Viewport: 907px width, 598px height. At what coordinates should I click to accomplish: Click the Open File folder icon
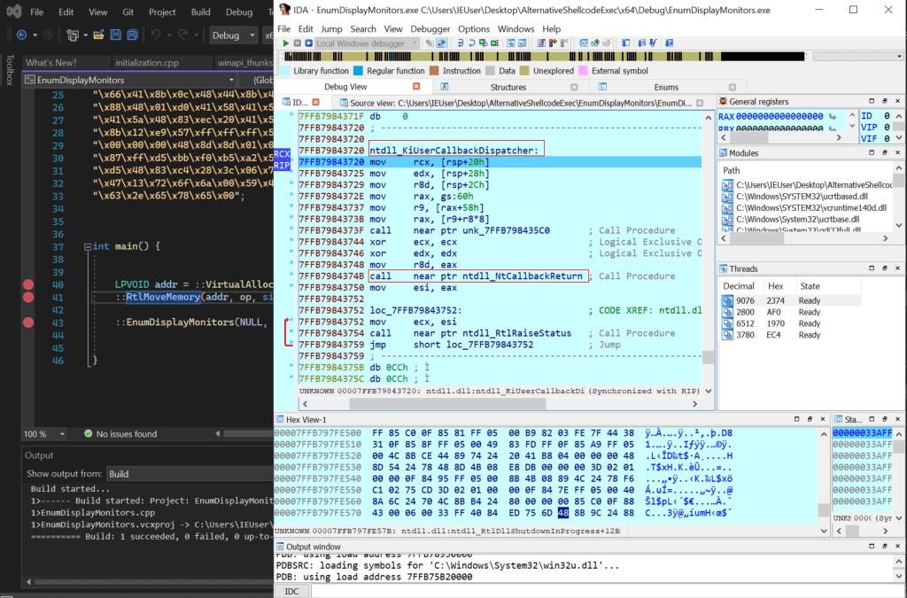click(97, 35)
